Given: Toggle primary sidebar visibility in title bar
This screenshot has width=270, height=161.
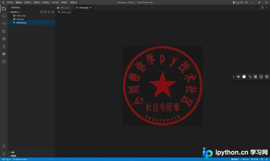Looking at the screenshot, I should pyautogui.click(x=234, y=2).
